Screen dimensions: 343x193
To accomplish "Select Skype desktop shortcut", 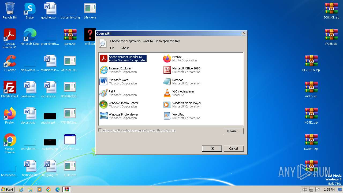I will point(30,11).
